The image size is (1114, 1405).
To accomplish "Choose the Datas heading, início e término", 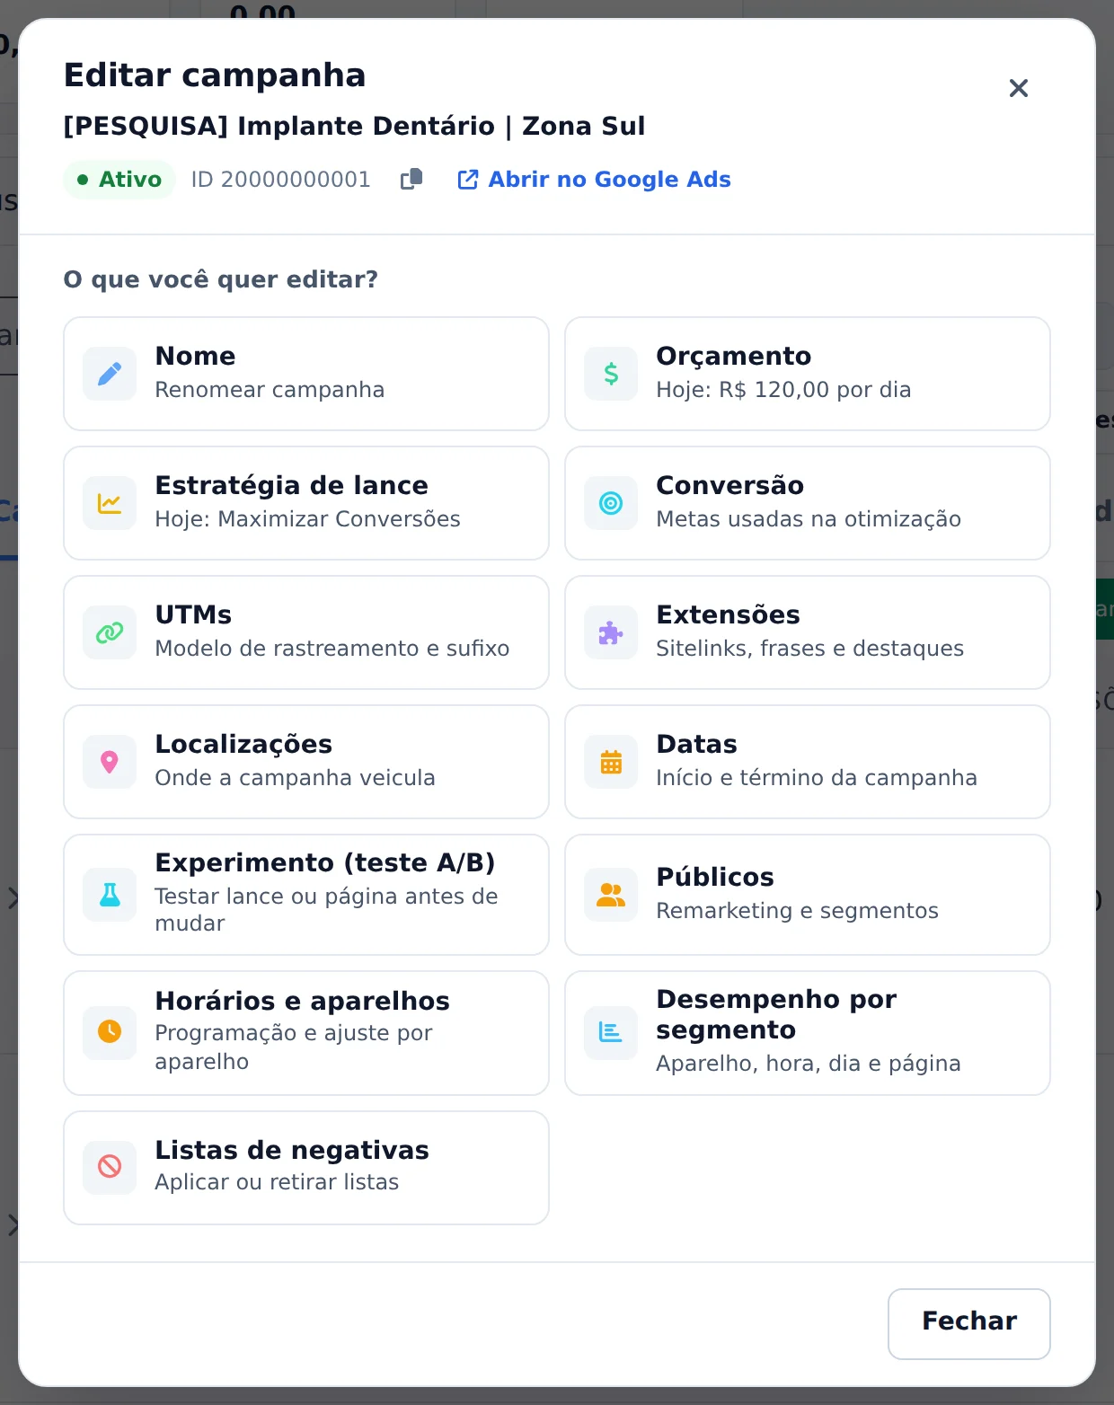I will [x=696, y=744].
